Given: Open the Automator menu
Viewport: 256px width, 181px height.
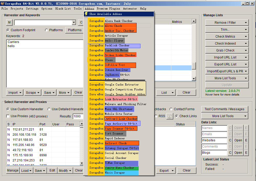Looking at the screenshot, I should (x=130, y=9).
